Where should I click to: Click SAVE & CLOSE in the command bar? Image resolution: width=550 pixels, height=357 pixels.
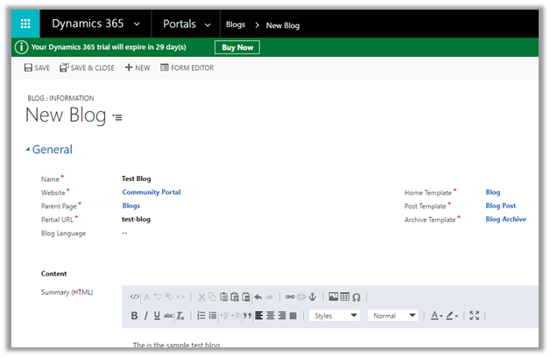click(86, 67)
